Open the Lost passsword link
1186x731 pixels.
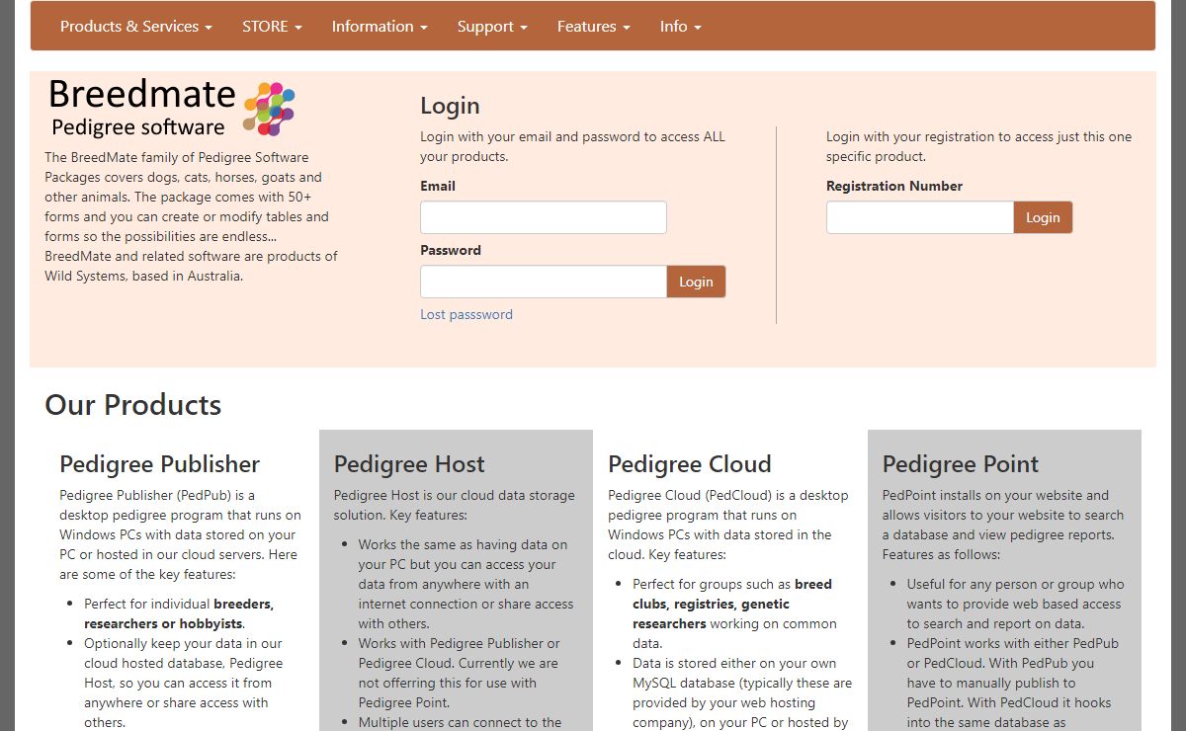click(x=466, y=314)
